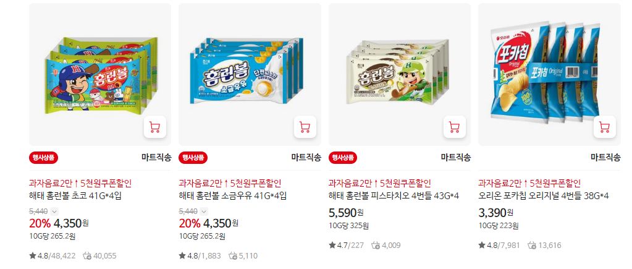Click star rating icon of 홈런볼 초코

[33, 255]
